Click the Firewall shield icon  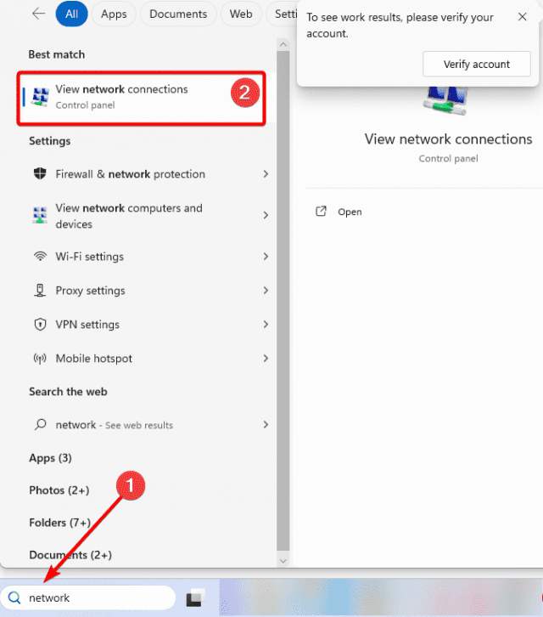point(40,173)
